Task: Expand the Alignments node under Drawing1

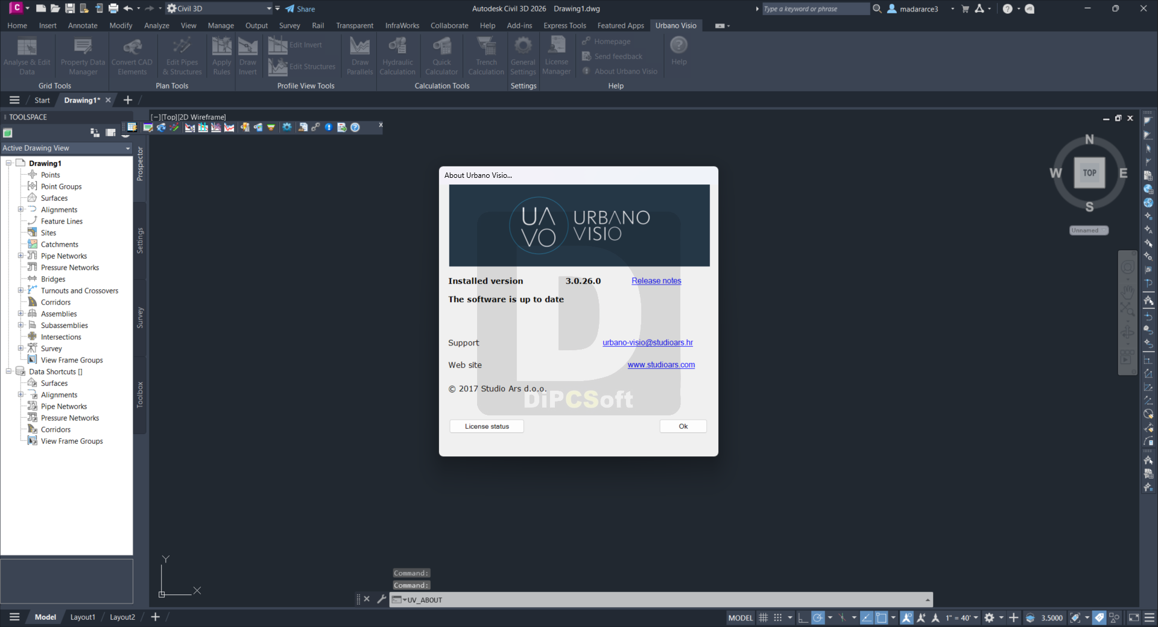Action: pyautogui.click(x=21, y=210)
